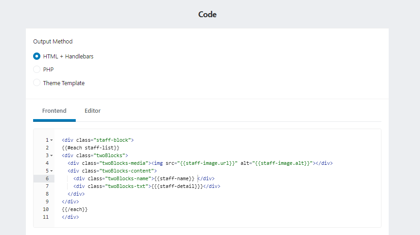Select line number 9 in the gutter
Screen dimensions: 420x235
click(x=47, y=201)
